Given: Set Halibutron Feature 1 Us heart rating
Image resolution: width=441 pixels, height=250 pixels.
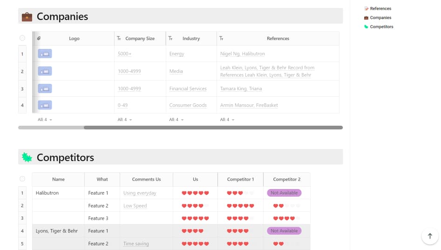Looking at the screenshot, I should [195, 193].
